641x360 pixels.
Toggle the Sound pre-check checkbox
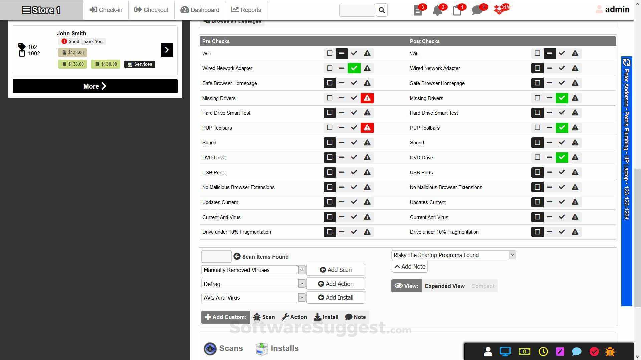(329, 142)
